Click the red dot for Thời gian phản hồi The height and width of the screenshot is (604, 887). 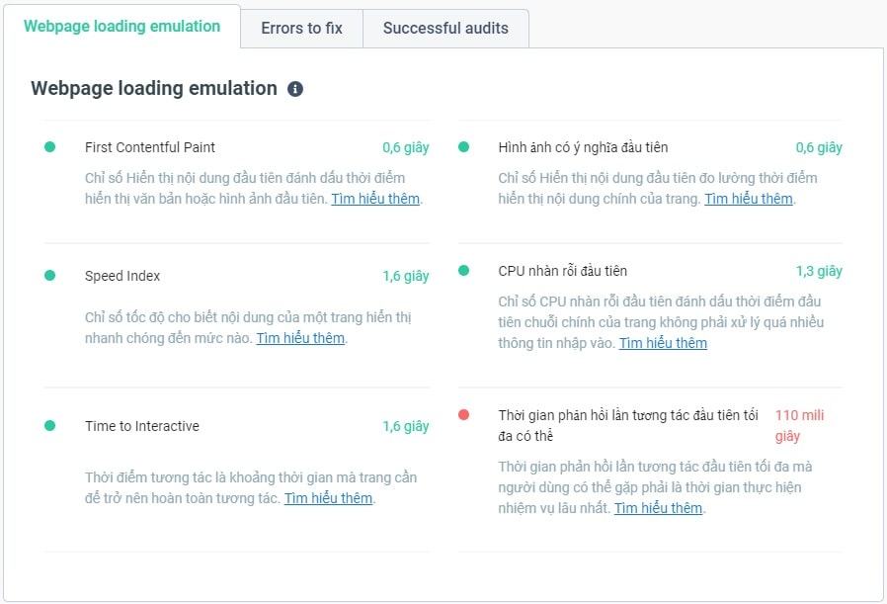(463, 415)
